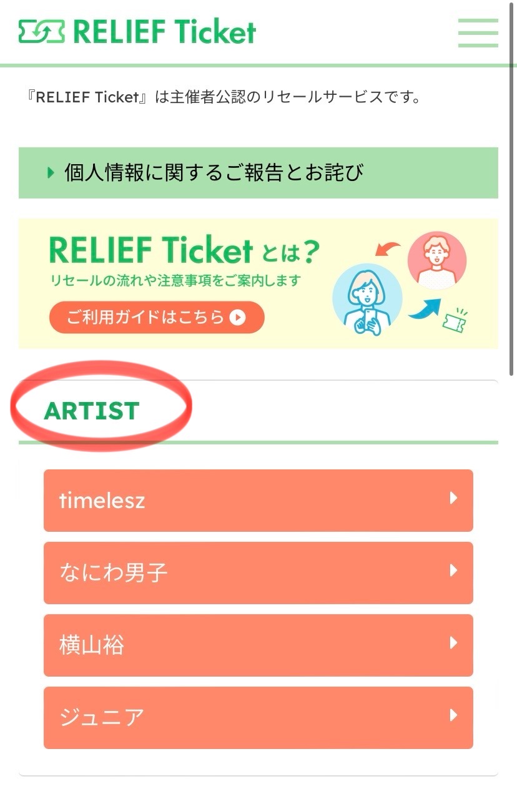Click the man avatar illustration in banner

tap(437, 260)
